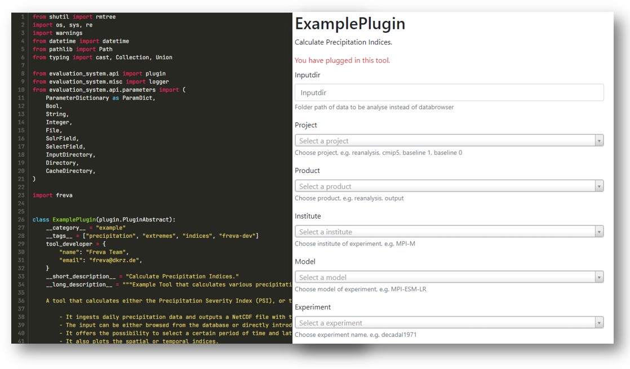Click the Experiment dropdown arrow icon
The width and height of the screenshot is (630, 369).
click(x=598, y=323)
